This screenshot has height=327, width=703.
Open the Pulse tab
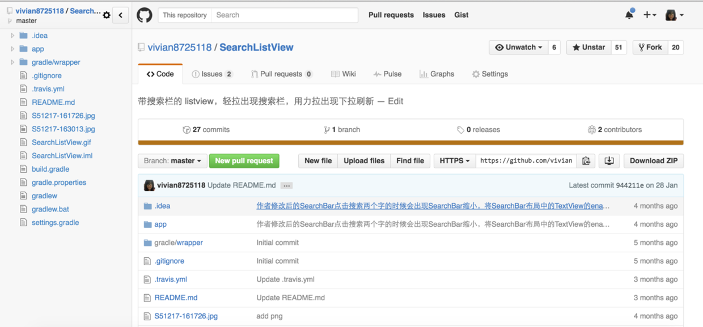pos(388,74)
